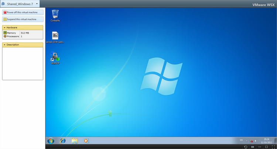Select the Processors count value 1
The image size is (277, 149).
pos(21,37)
